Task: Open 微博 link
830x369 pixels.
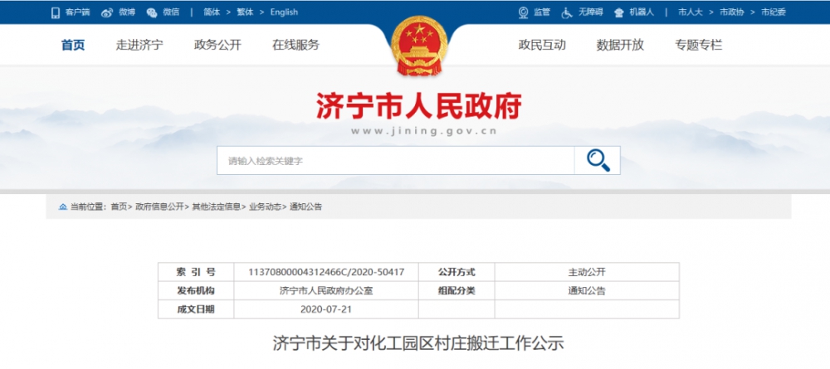Action: (x=127, y=12)
